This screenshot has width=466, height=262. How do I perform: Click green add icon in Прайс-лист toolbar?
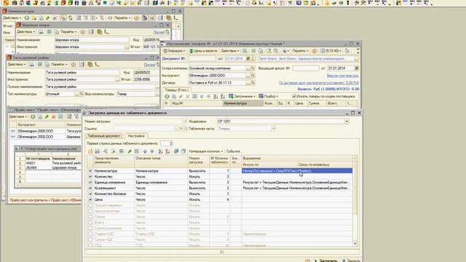tap(33, 116)
